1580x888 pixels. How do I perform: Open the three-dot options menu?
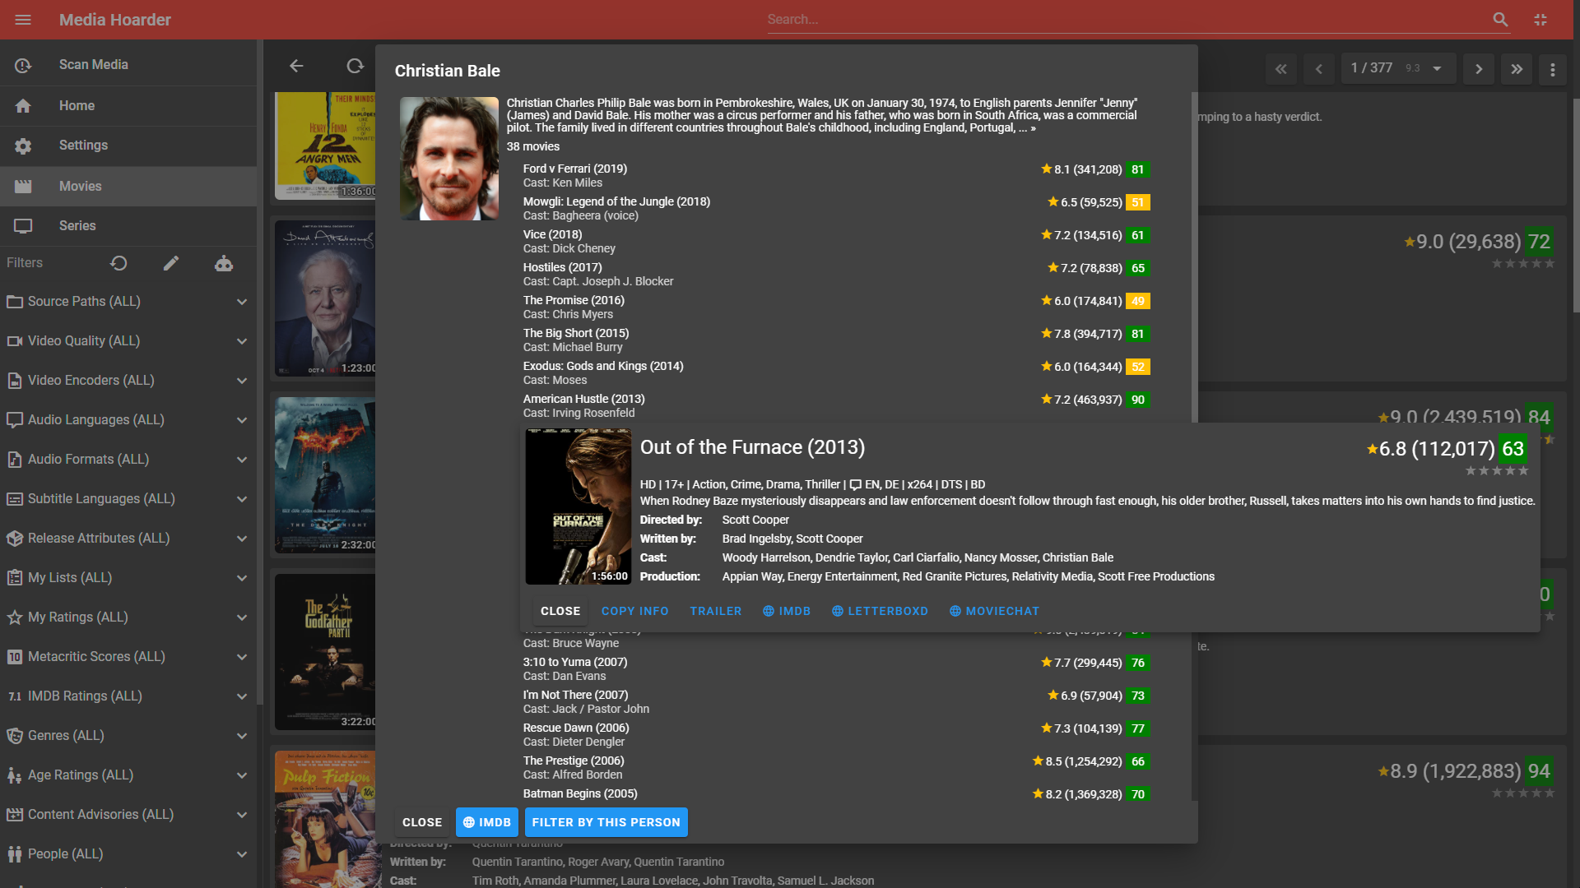tap(1553, 69)
